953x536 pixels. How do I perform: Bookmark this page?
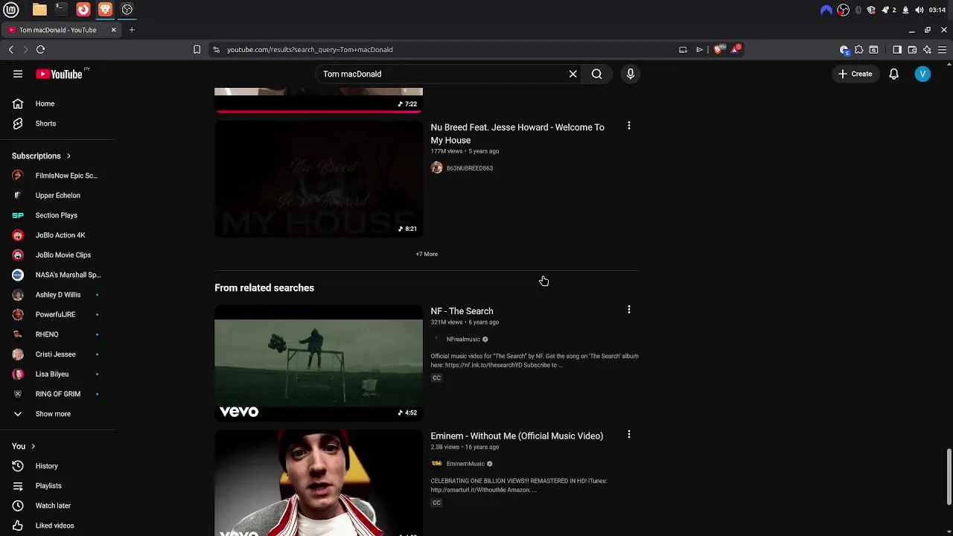coord(197,50)
